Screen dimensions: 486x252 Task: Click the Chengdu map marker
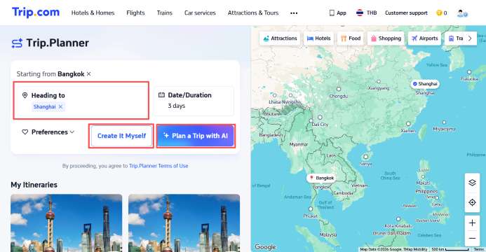339,89
